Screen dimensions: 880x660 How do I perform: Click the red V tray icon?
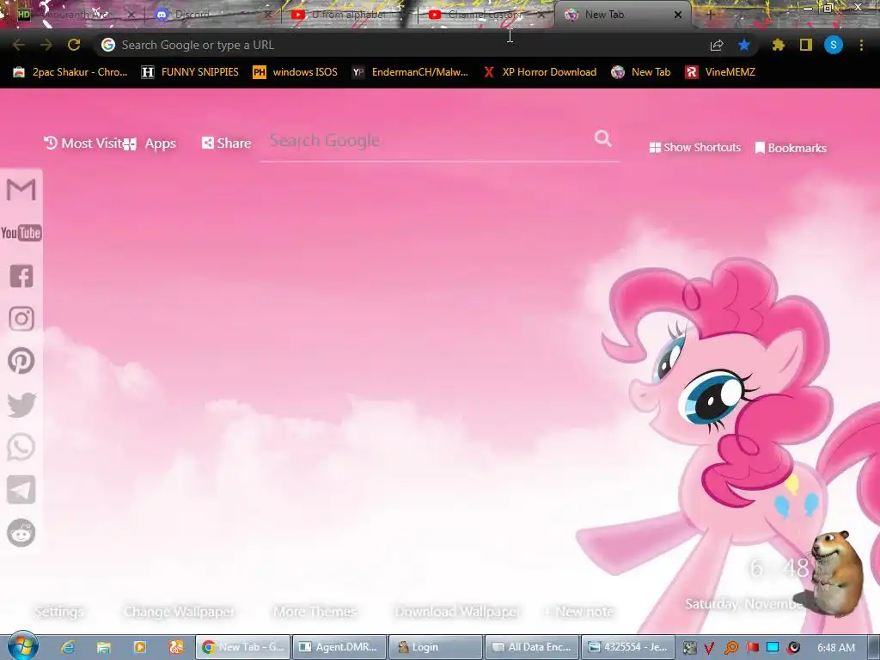click(709, 648)
